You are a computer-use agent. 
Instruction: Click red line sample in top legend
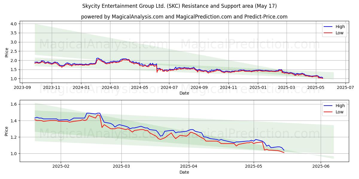point(328,33)
